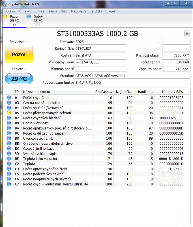Click the yellow Pozor health status button
The image size is (193, 227).
19,54
